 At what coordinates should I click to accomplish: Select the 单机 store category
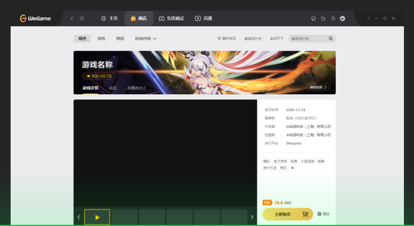pyautogui.click(x=101, y=39)
